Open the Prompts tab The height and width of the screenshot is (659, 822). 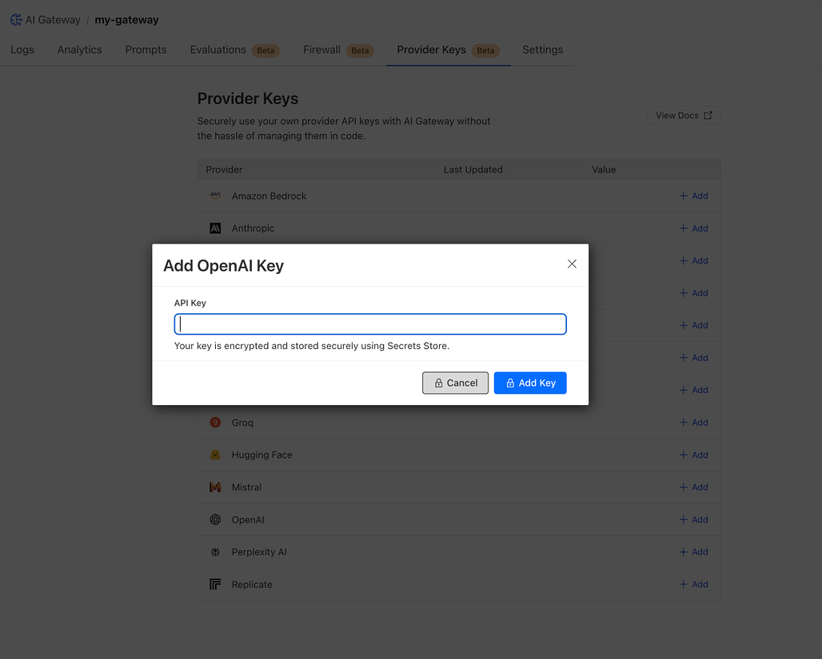click(x=146, y=50)
